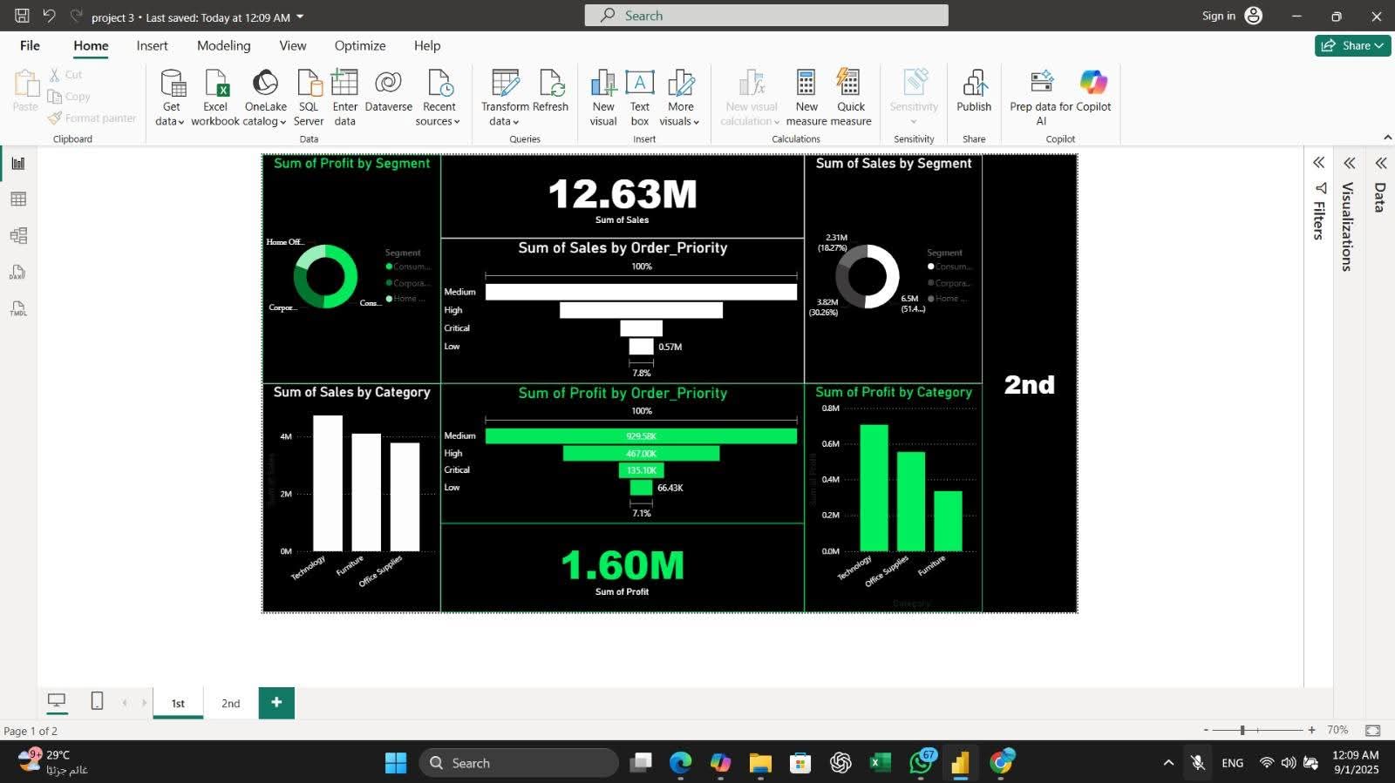1395x783 pixels.
Task: Open the Modeling ribbon tab
Action: [223, 45]
